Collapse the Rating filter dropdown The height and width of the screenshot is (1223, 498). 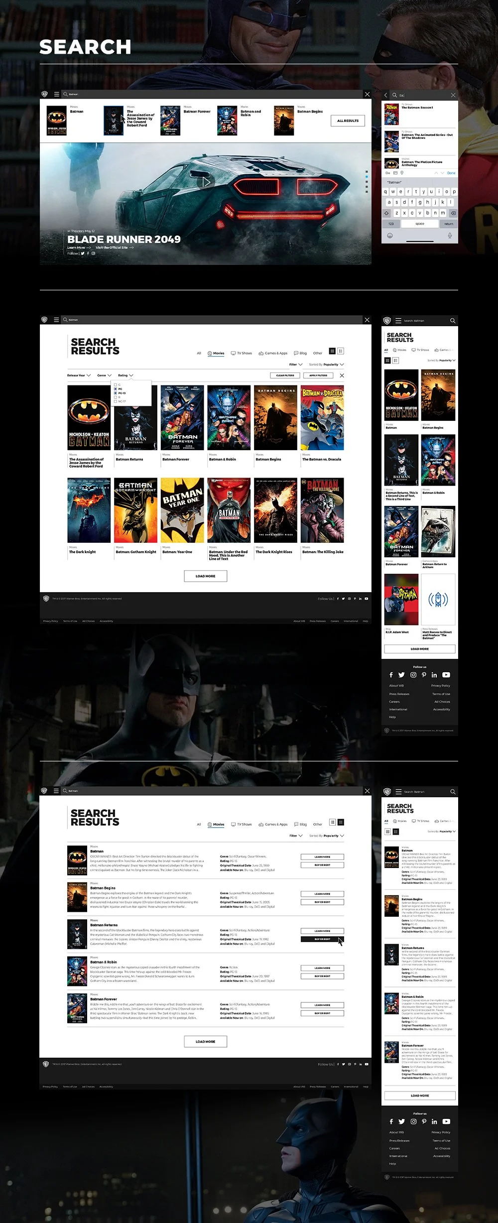(x=125, y=375)
